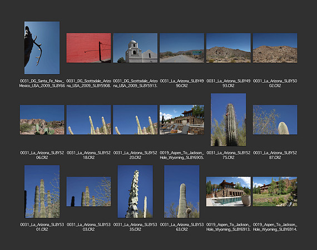The image size is (317, 250).
Task: Click the Aspen_To_Jackson_Hole filename ending 5L8Y6914
Action: tap(275, 227)
